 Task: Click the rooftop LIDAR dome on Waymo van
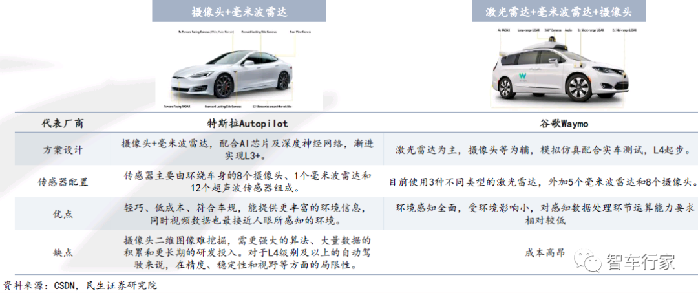click(554, 42)
